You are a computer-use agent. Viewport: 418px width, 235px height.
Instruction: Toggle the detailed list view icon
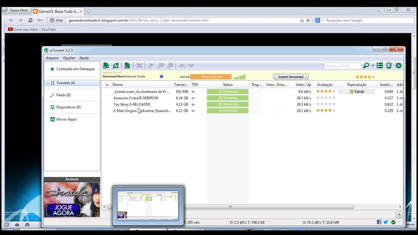(x=379, y=66)
